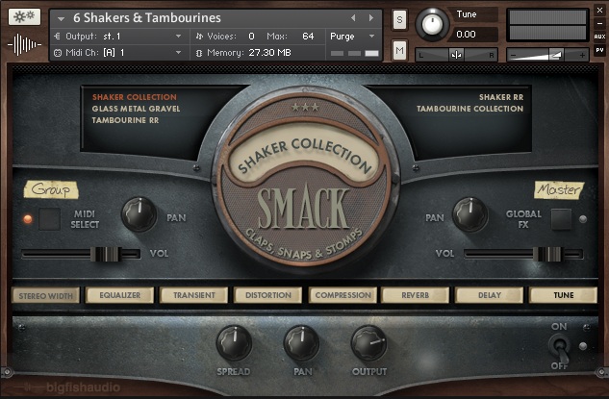This screenshot has height=399, width=609.
Task: Toggle the Global FX button
Action: tap(561, 219)
